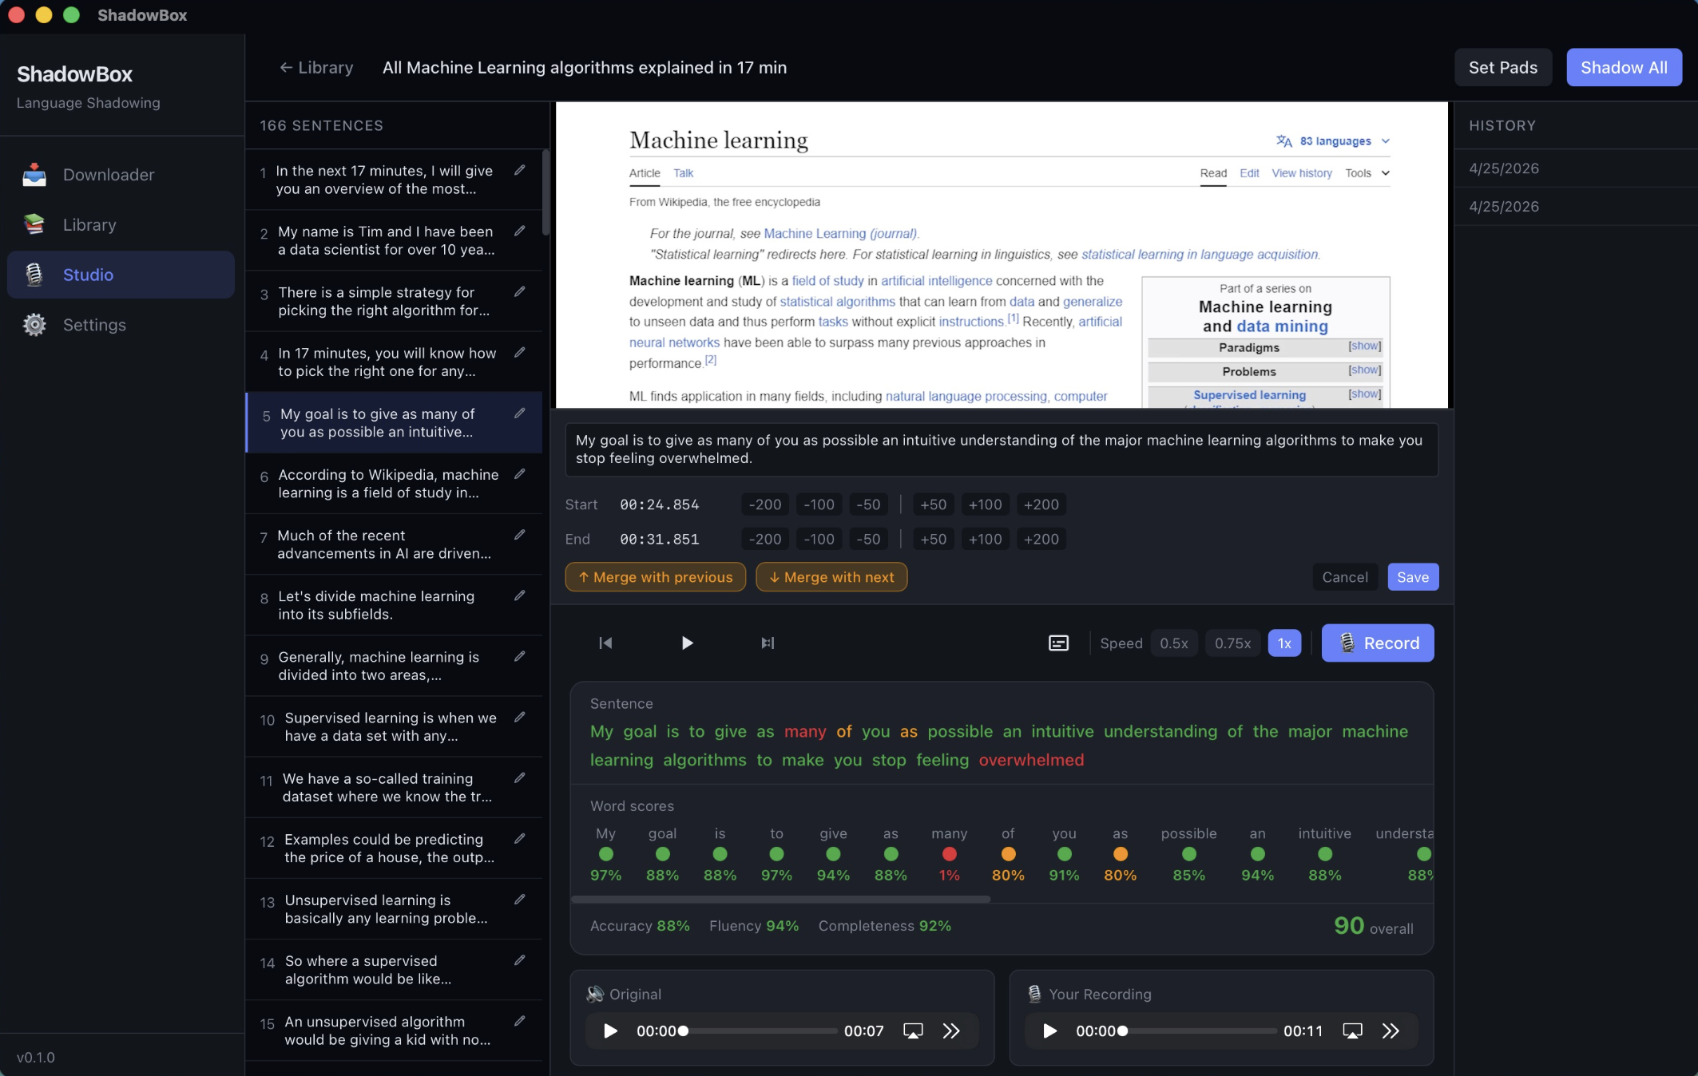Click edit pencil on selected sentence 5
The width and height of the screenshot is (1698, 1076).
[520, 413]
